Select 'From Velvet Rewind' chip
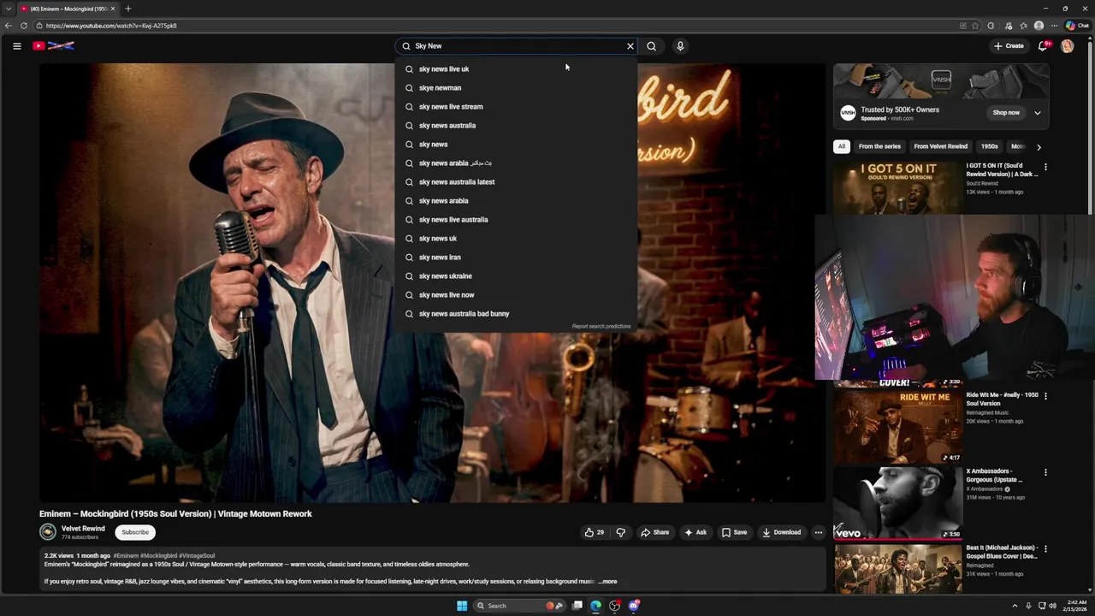The height and width of the screenshot is (616, 1095). (x=940, y=146)
